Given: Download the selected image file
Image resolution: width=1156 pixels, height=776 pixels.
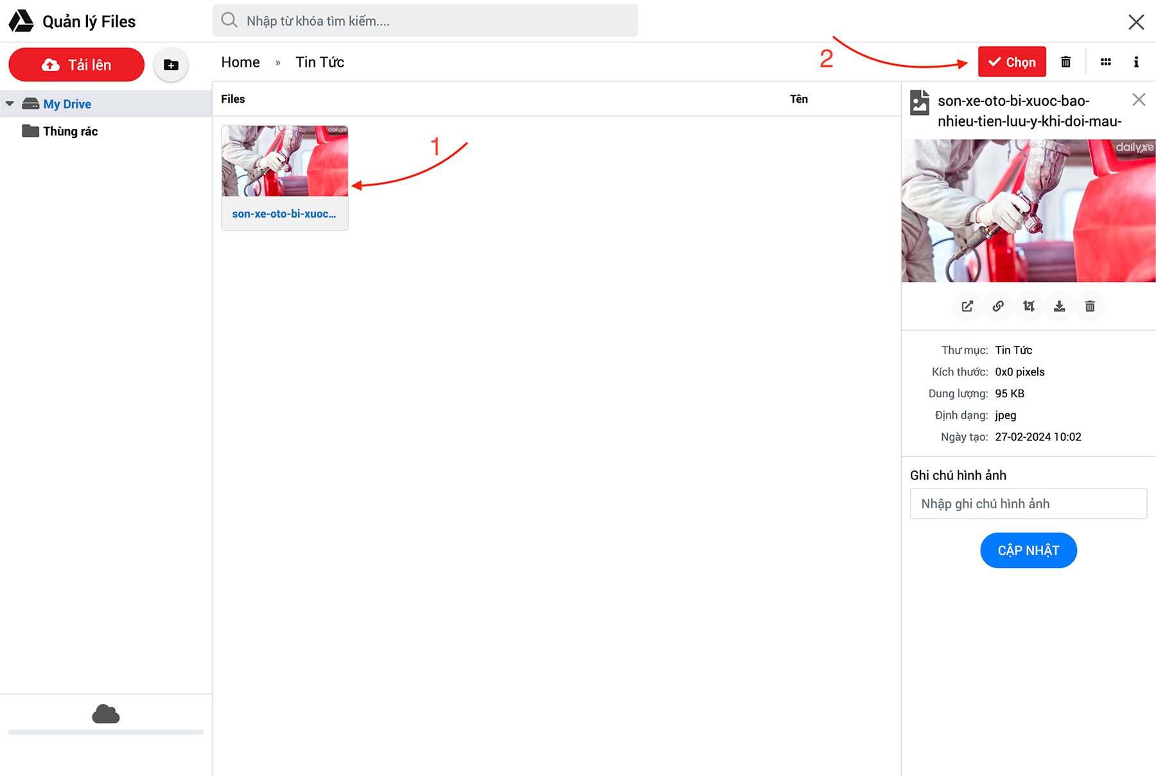Looking at the screenshot, I should click(1059, 306).
